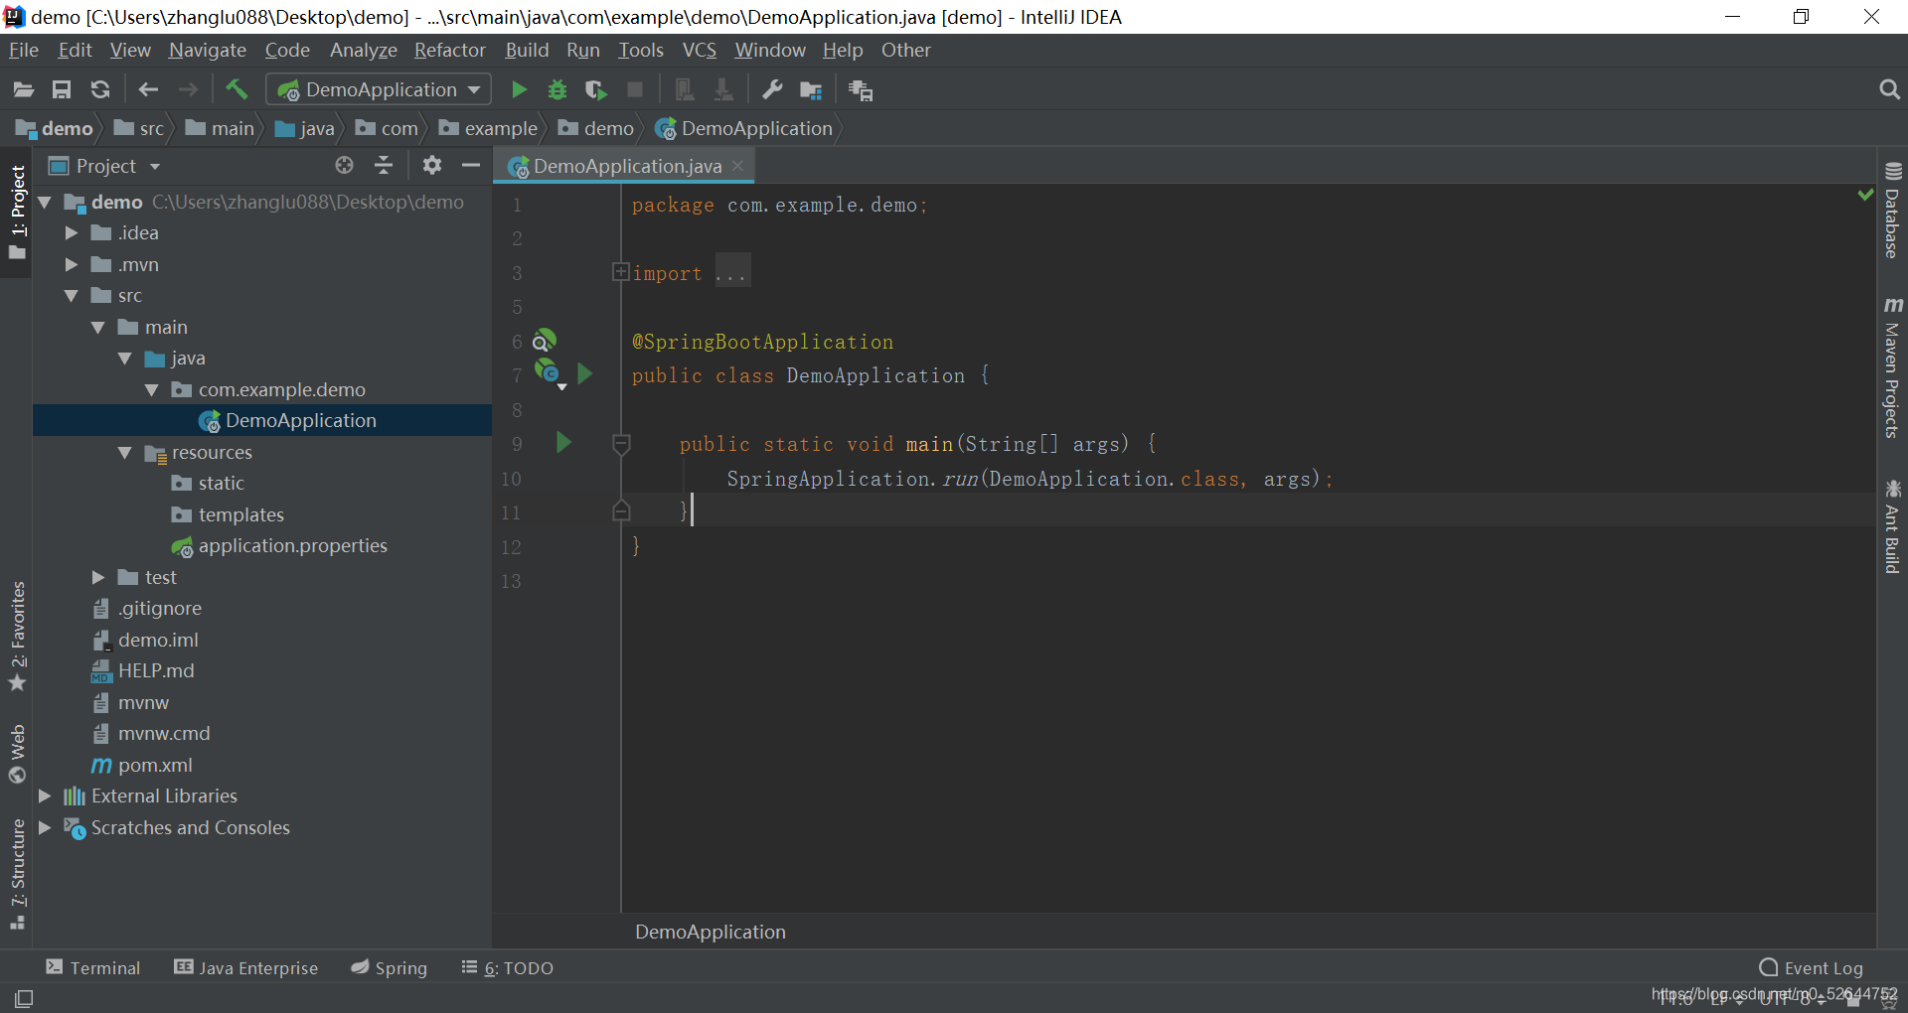Expand the folded import block
Screen dimensions: 1908x1013
[x=620, y=271]
